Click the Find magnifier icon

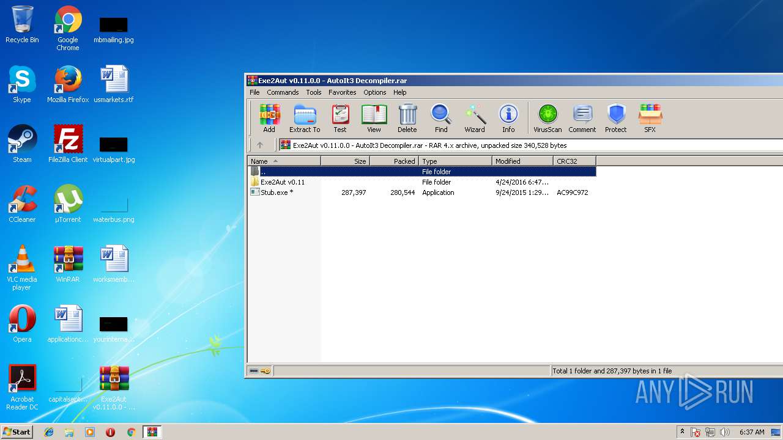441,118
